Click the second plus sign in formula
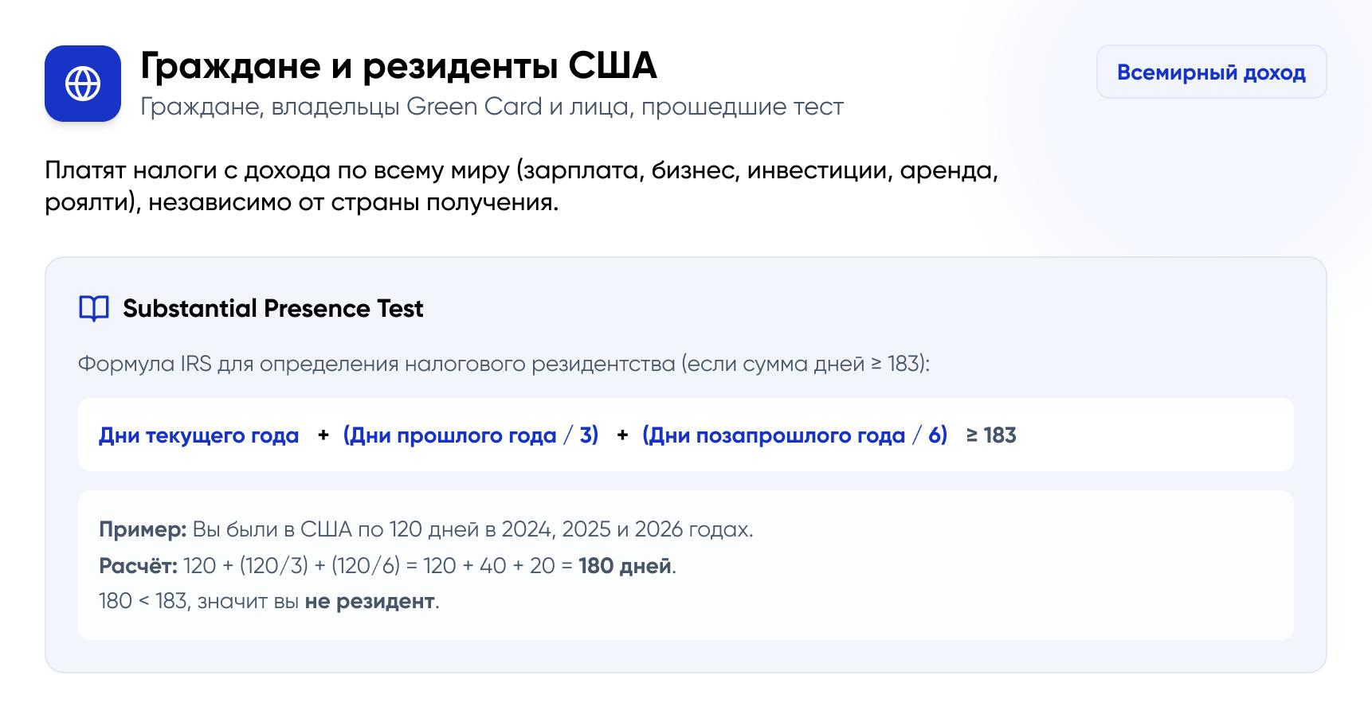Screen dimensions: 1372x718 [622, 435]
